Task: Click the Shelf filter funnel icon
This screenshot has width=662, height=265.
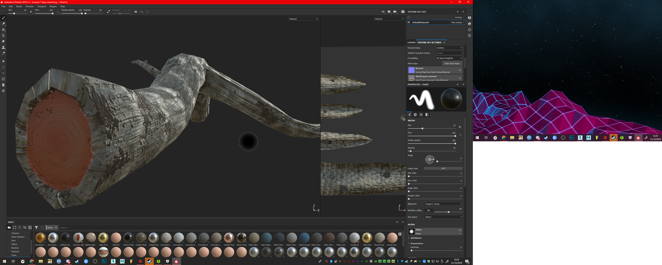Action: pyautogui.click(x=37, y=228)
